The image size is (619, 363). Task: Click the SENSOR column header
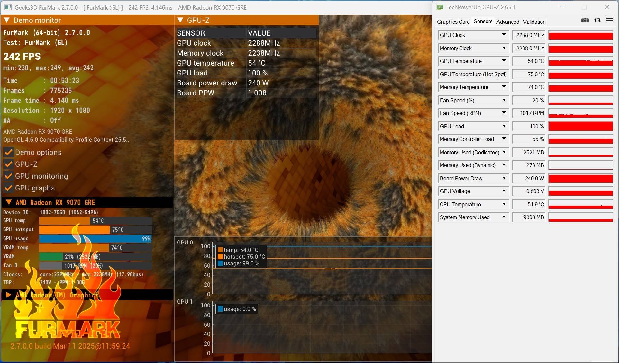[191, 33]
